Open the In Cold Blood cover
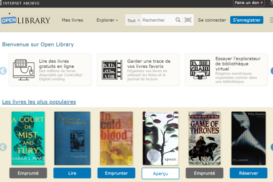The height and width of the screenshot is (182, 273). tap(116, 139)
